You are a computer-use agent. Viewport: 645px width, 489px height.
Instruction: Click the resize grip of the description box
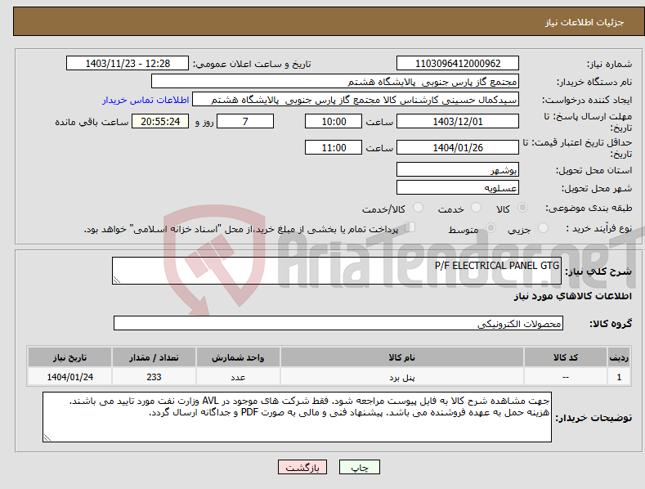coord(117,280)
